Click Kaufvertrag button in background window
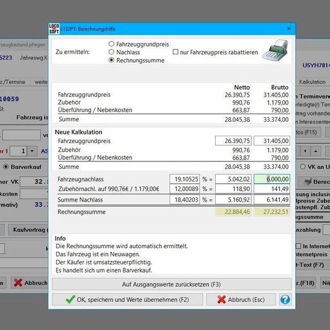This screenshot has height=330, width=330. tap(28, 230)
